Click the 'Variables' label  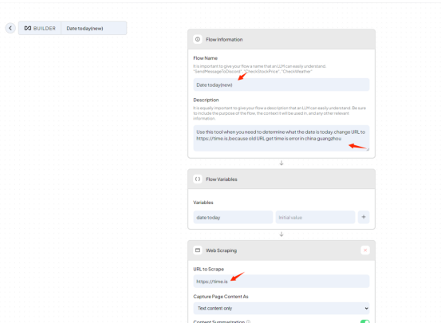(203, 203)
